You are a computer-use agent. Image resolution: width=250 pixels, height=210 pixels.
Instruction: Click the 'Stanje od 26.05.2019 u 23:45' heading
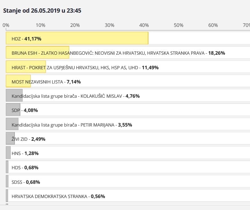(x=42, y=11)
